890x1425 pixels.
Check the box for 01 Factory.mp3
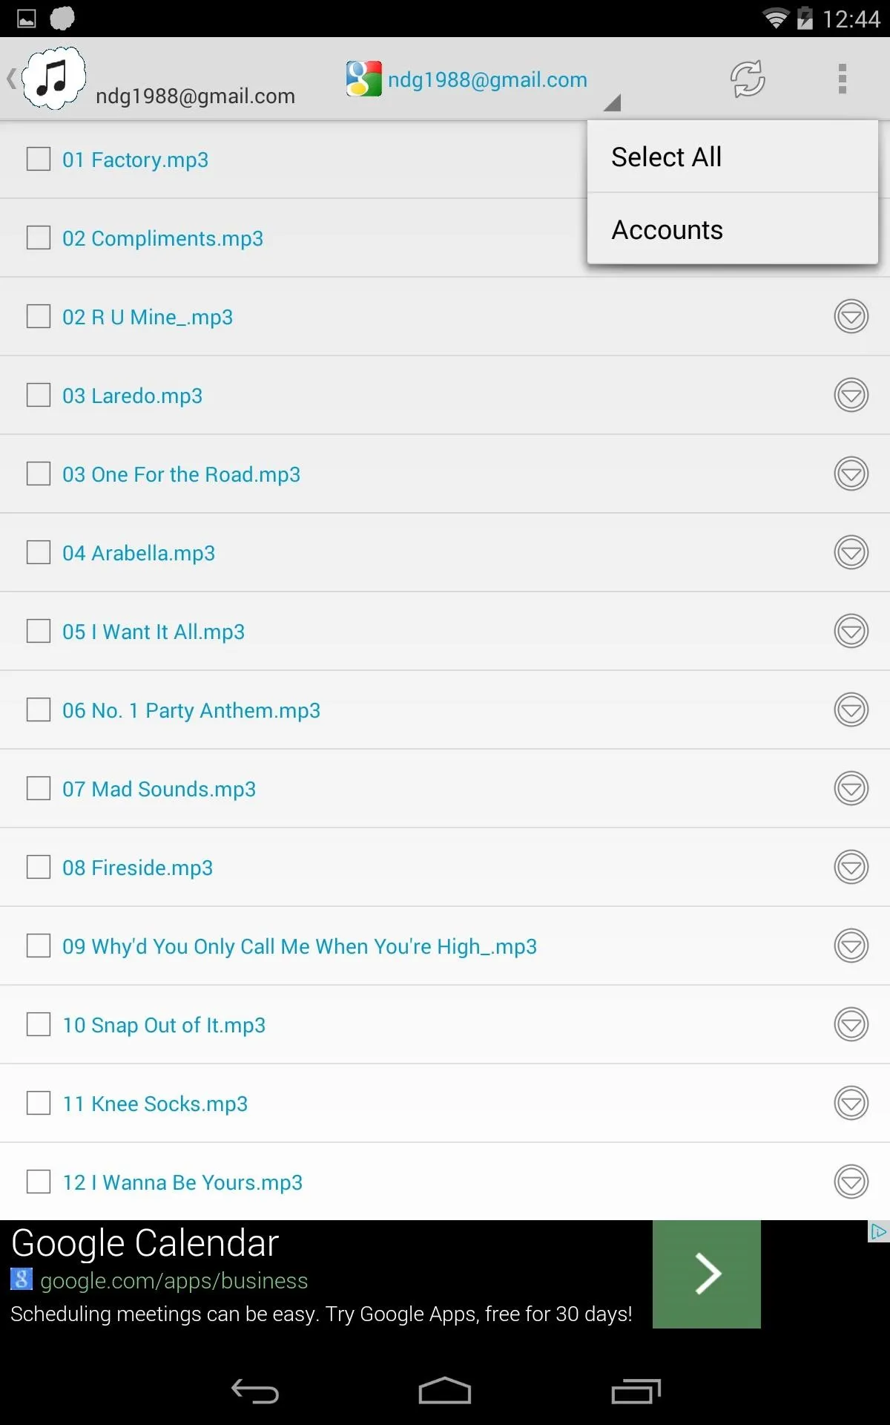coord(39,159)
